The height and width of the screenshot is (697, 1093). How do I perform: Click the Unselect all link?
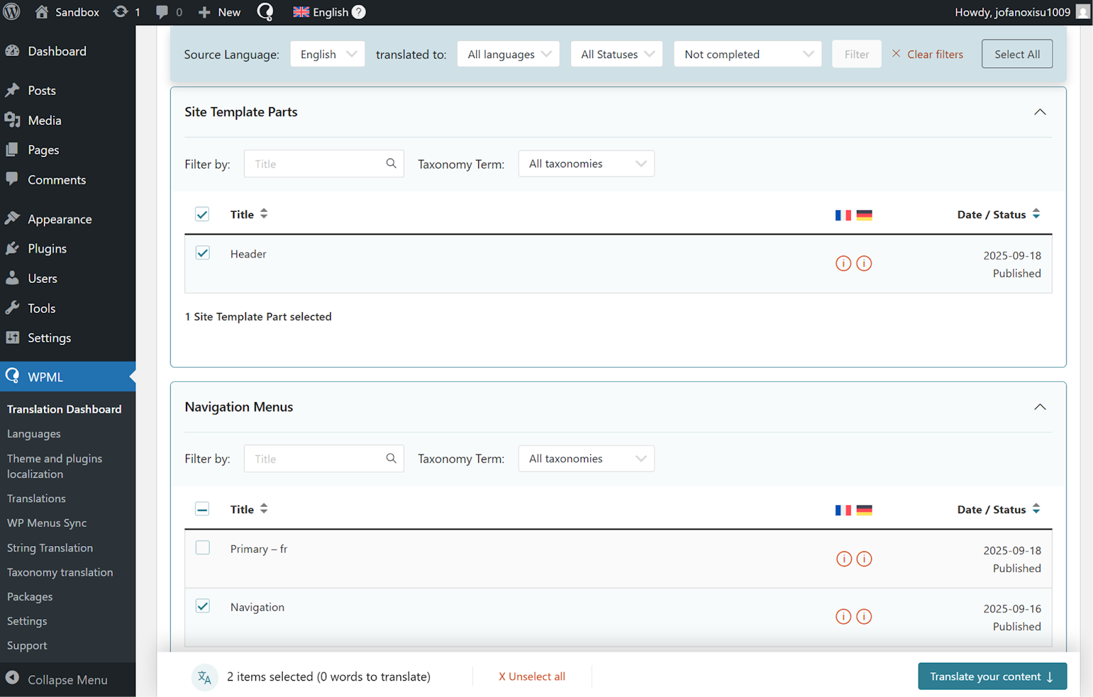pos(531,676)
